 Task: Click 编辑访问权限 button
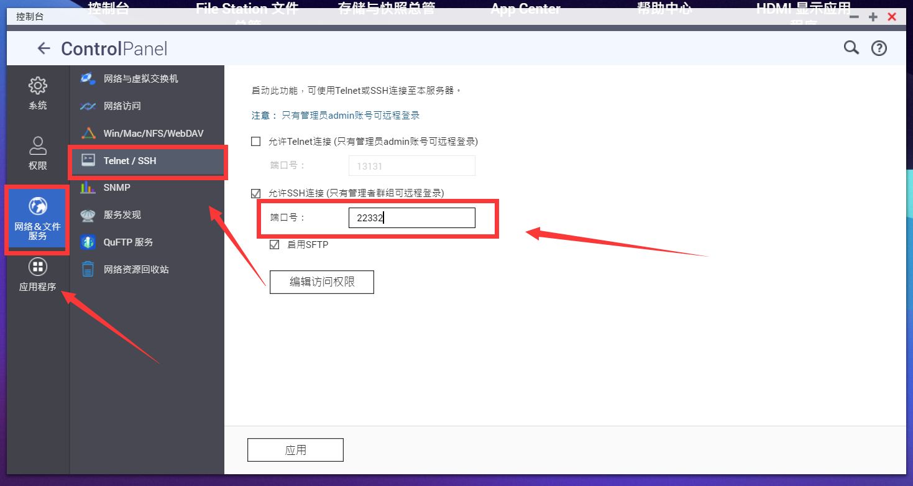click(x=322, y=282)
